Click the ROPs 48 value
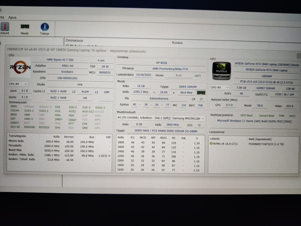The image size is (301, 226). tap(241, 94)
